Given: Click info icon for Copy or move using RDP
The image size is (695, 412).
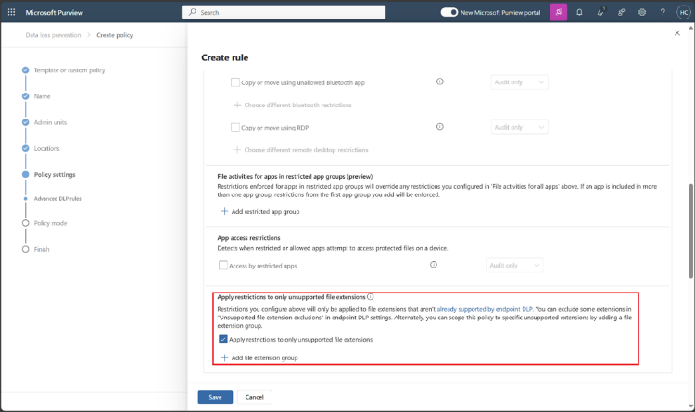Looking at the screenshot, I should coord(439,127).
